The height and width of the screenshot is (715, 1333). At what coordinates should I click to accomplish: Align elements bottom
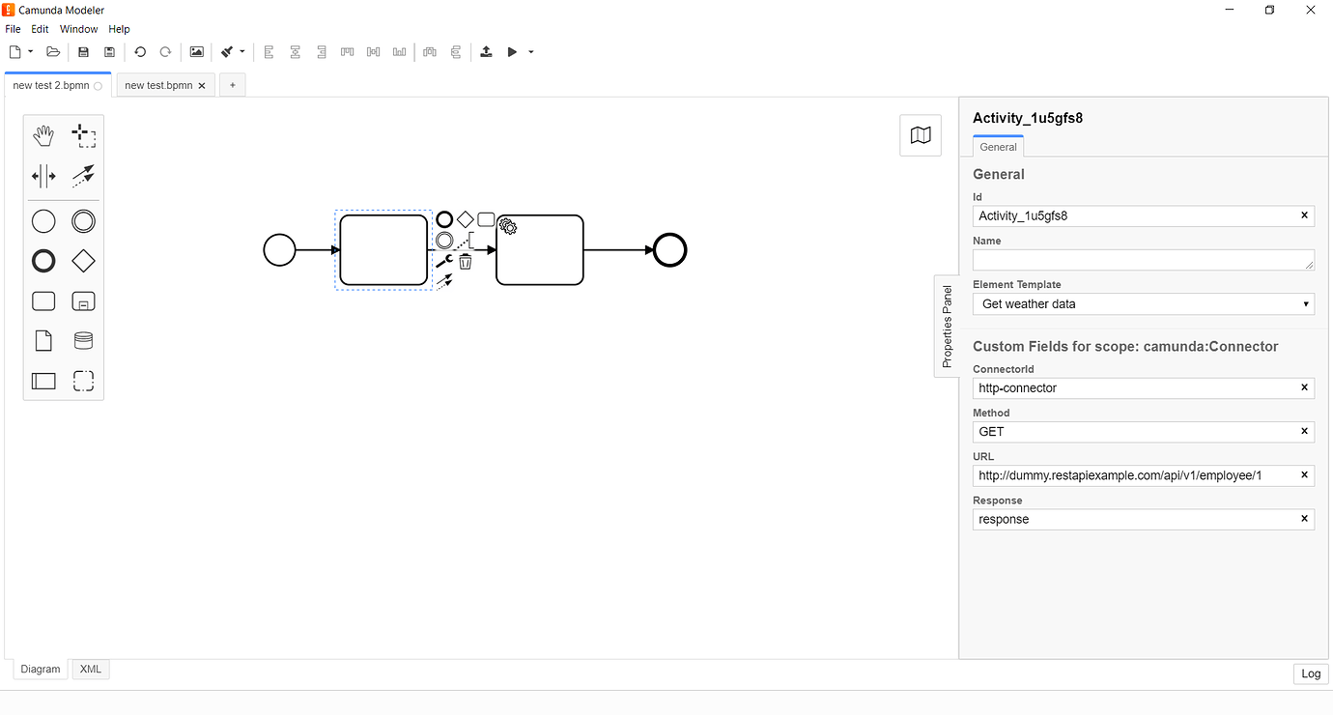click(x=399, y=52)
